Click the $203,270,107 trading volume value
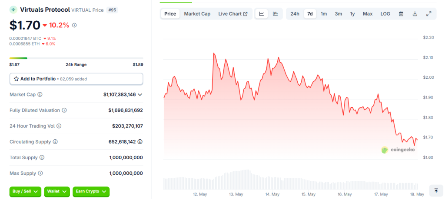The height and width of the screenshot is (199, 445). click(x=127, y=126)
